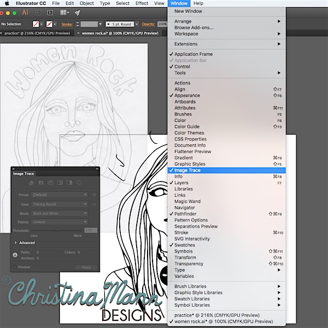Screen dimensions: 328x328
Task: Click the Ai logo in the application bar
Action: coord(25,13)
